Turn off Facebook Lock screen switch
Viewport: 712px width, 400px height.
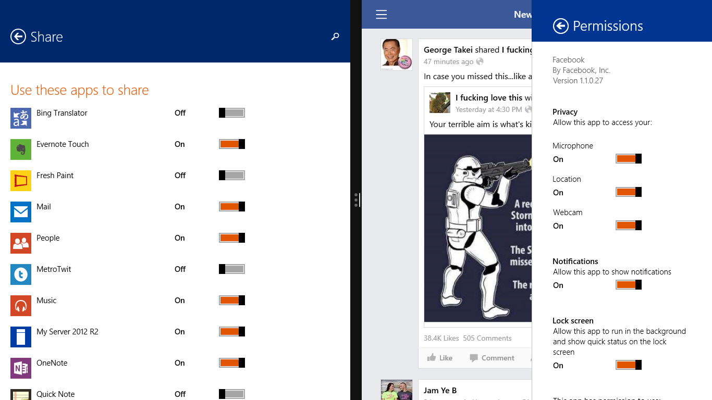coord(629,365)
